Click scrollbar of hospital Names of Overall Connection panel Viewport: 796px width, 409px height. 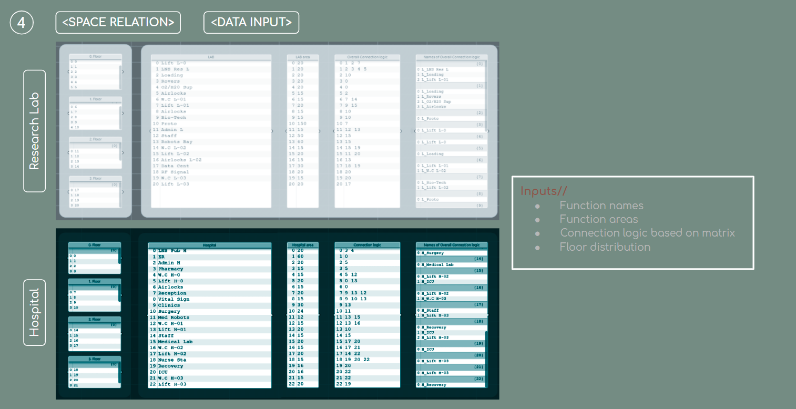pyautogui.click(x=486, y=357)
